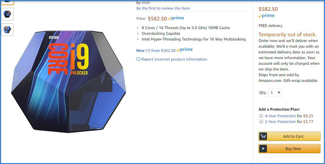325x164 pixels.
Task: Click the Prime logo under the sidebar price
Action: (266, 16)
